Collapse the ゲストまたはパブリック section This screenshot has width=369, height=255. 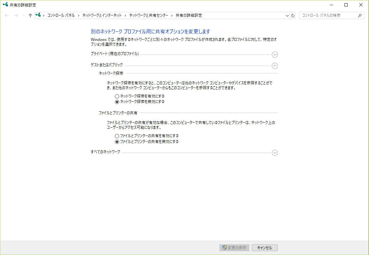coord(275,66)
